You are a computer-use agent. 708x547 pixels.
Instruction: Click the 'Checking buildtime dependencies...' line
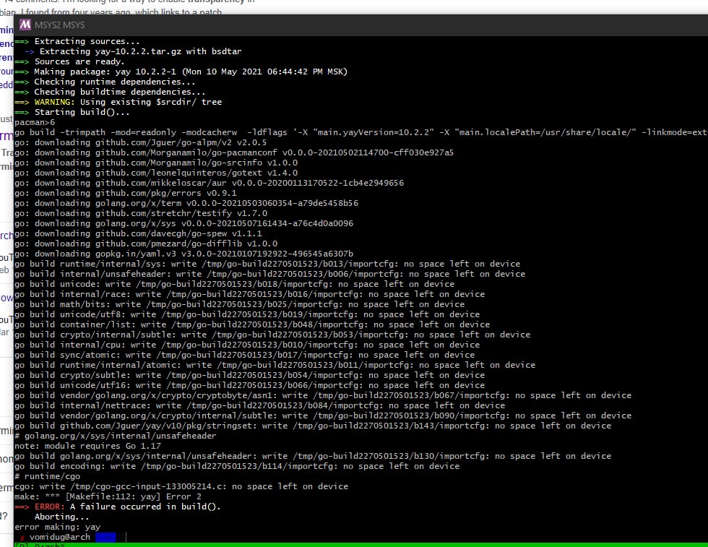pyautogui.click(x=110, y=92)
